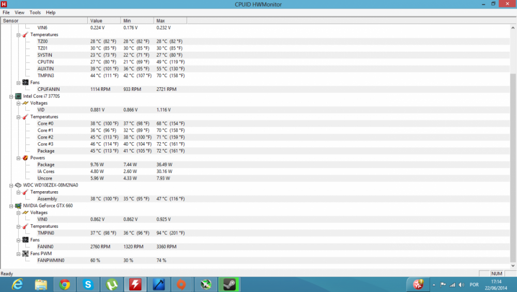Open the Tools menu
Viewport: 517px width, 292px height.
[35, 12]
